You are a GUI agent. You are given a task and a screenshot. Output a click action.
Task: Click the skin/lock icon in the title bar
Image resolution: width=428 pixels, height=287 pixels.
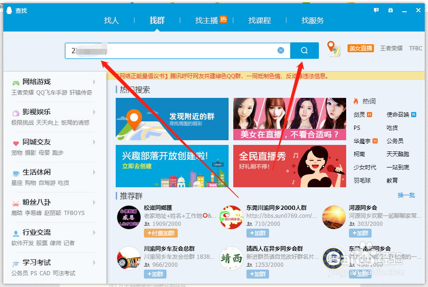390,10
